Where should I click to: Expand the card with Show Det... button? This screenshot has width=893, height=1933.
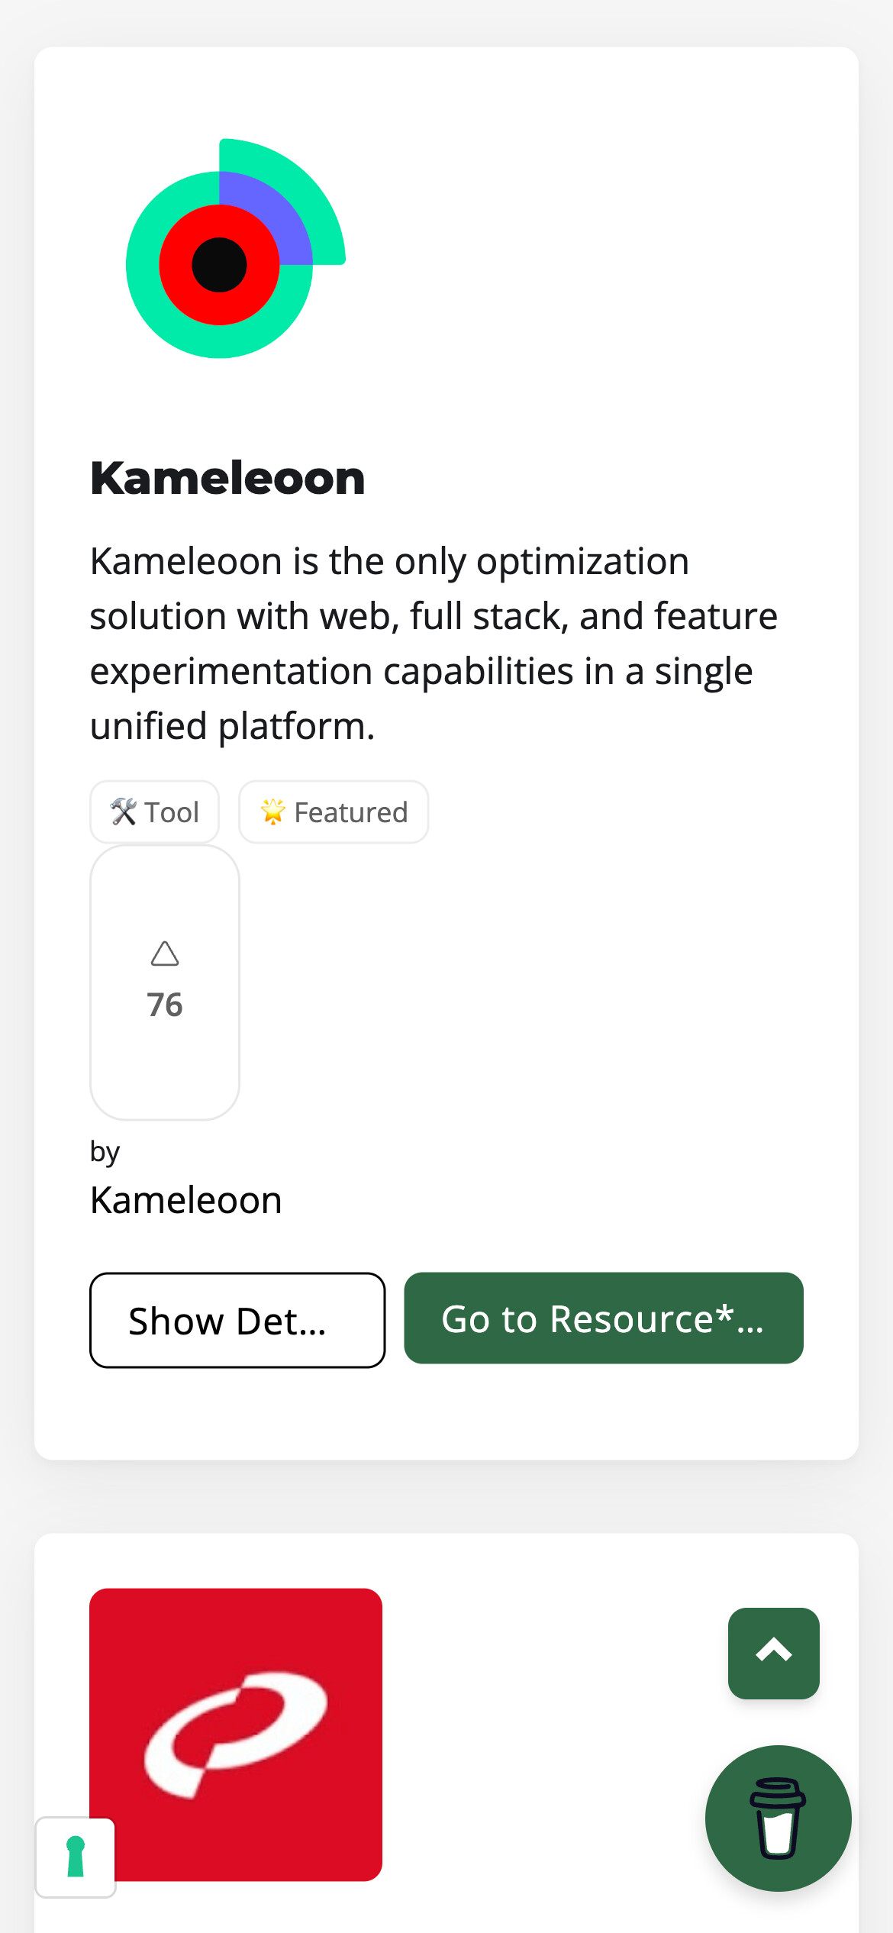pyautogui.click(x=237, y=1320)
